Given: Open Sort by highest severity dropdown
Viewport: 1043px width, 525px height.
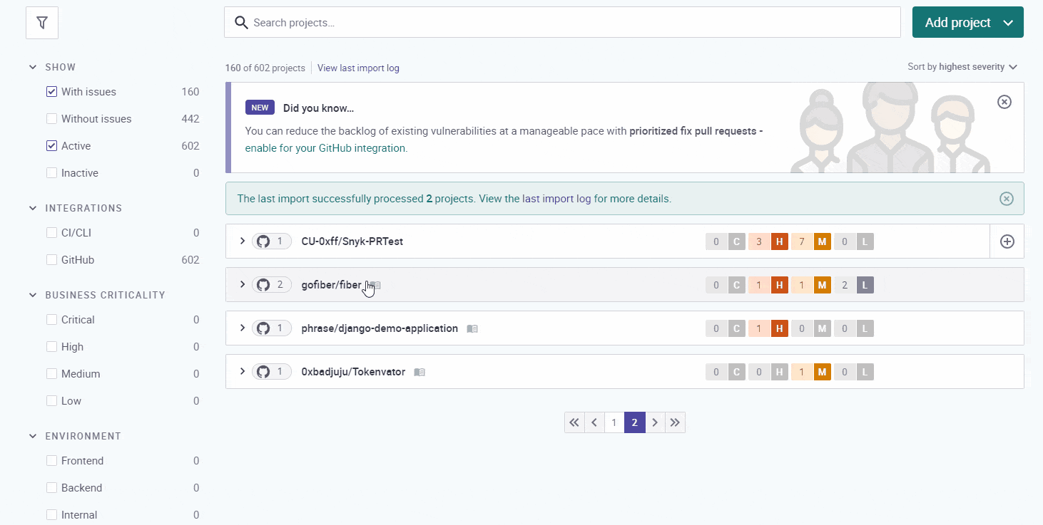Looking at the screenshot, I should (x=962, y=67).
